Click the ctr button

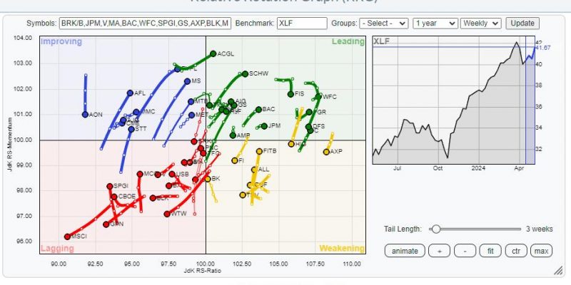pos(516,251)
